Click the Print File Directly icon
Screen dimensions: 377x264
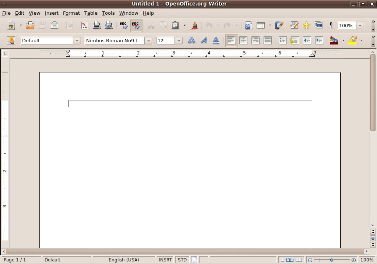click(x=96, y=25)
